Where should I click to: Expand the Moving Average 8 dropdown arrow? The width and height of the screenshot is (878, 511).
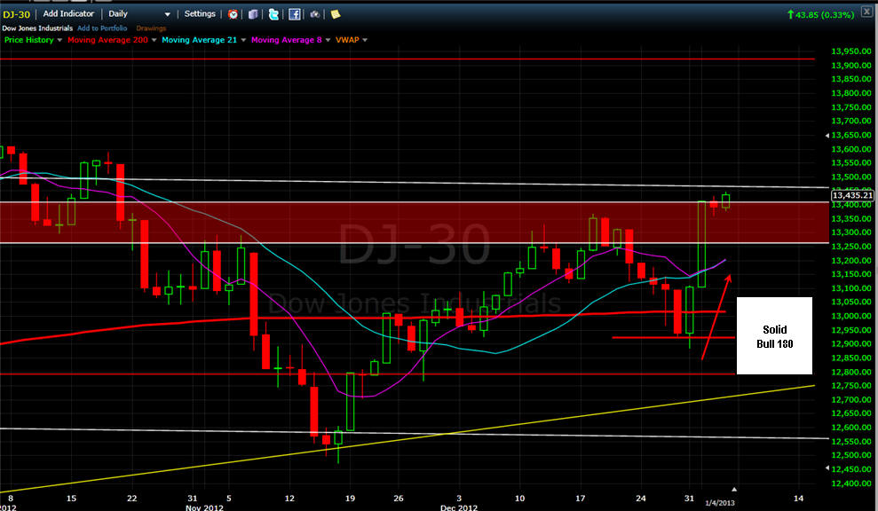pos(328,40)
